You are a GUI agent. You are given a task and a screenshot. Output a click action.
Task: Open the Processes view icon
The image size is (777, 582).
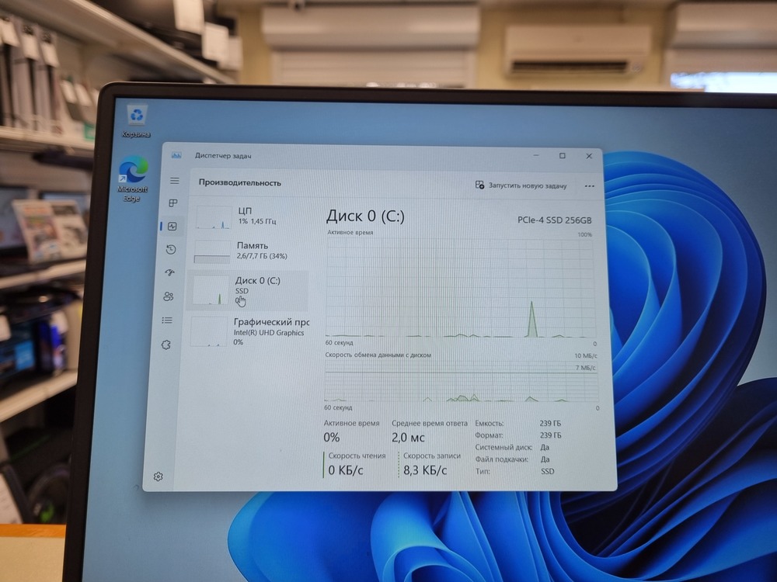point(172,203)
